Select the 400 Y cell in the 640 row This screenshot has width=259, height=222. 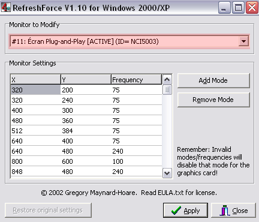tap(86, 141)
